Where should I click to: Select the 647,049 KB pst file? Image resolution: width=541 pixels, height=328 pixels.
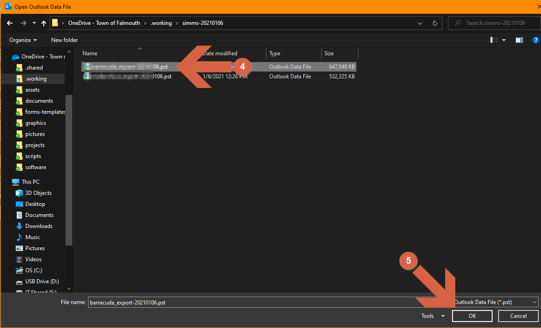(x=219, y=67)
